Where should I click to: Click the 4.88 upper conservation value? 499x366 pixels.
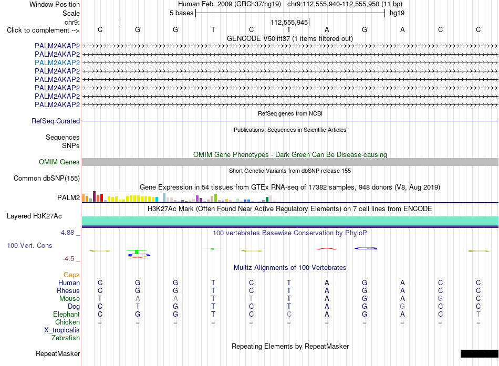pos(67,233)
